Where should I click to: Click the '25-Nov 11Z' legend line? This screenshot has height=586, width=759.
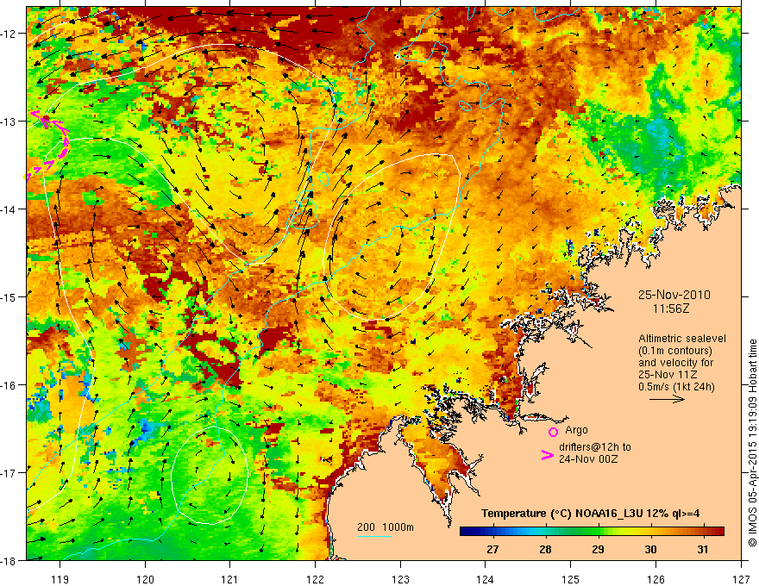pyautogui.click(x=666, y=375)
